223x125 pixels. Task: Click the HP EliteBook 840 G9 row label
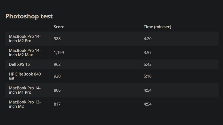25,76
